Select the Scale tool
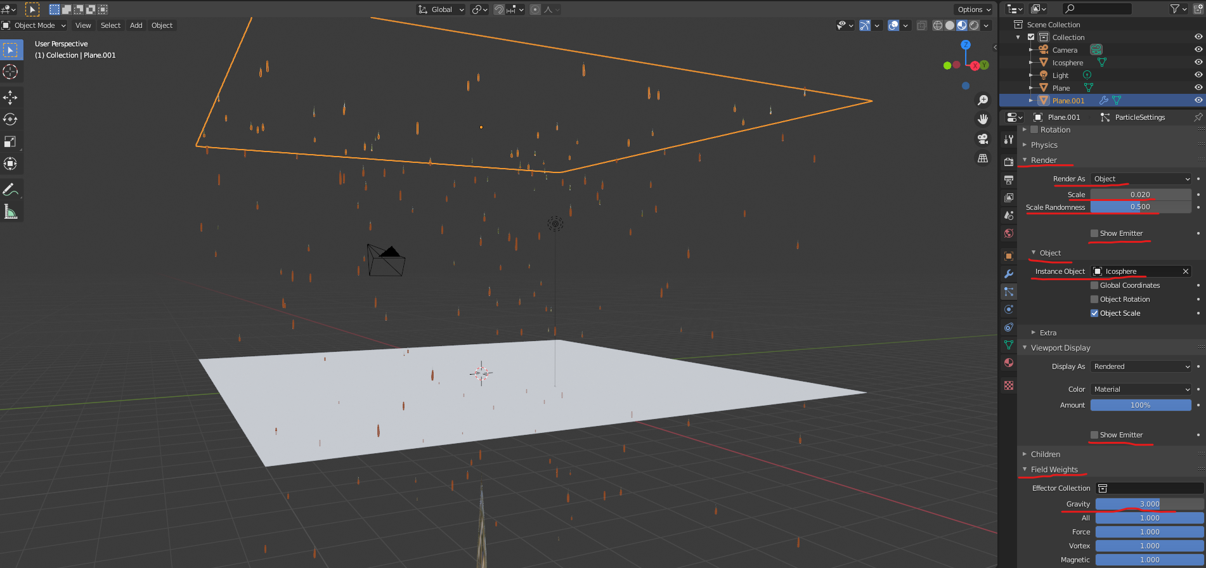The image size is (1206, 568). 10,141
